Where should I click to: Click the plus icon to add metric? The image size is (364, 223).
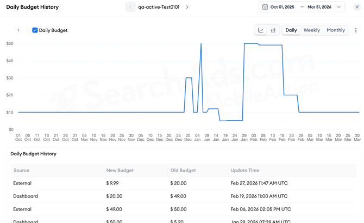pos(18,30)
